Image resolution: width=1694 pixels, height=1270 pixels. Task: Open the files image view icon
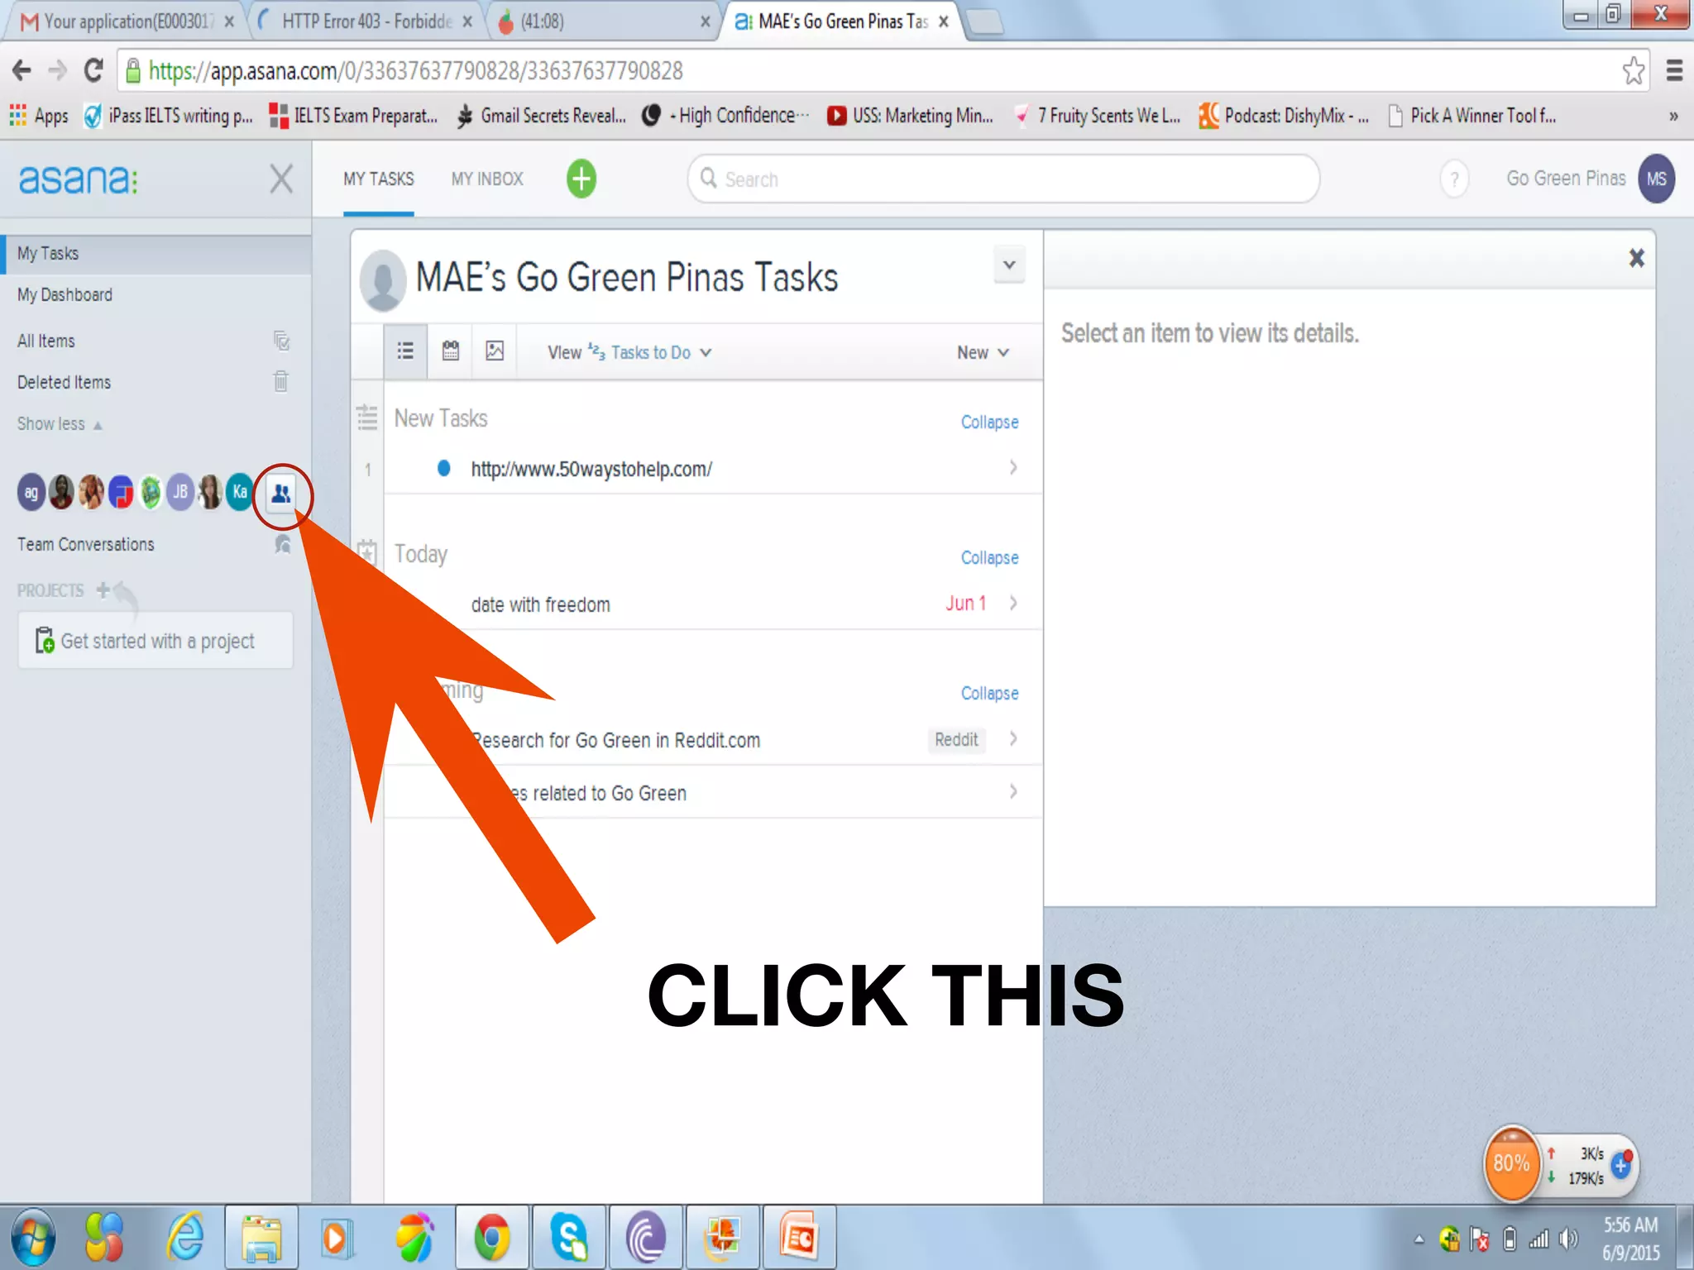tap(495, 351)
